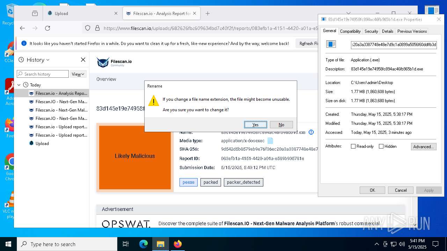This screenshot has width=447, height=251.
Task: Click the Firefox View icon
Action: [x=35, y=14]
